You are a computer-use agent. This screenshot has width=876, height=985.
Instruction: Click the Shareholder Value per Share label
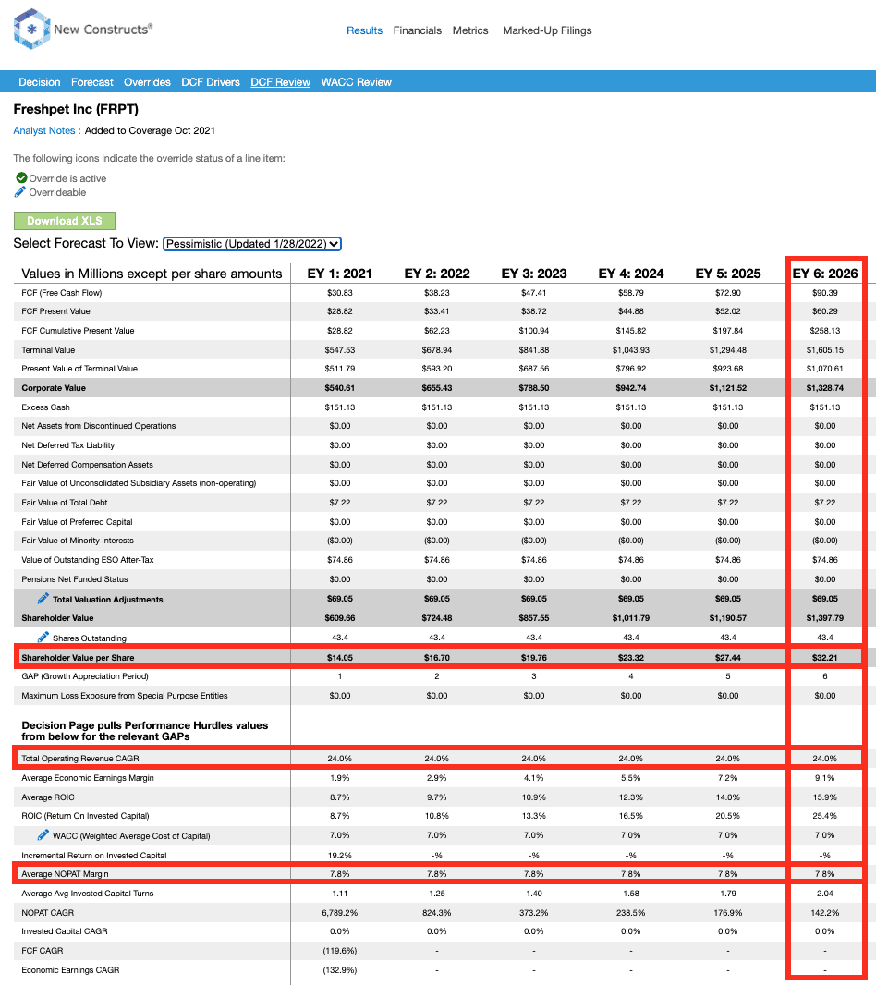78,658
